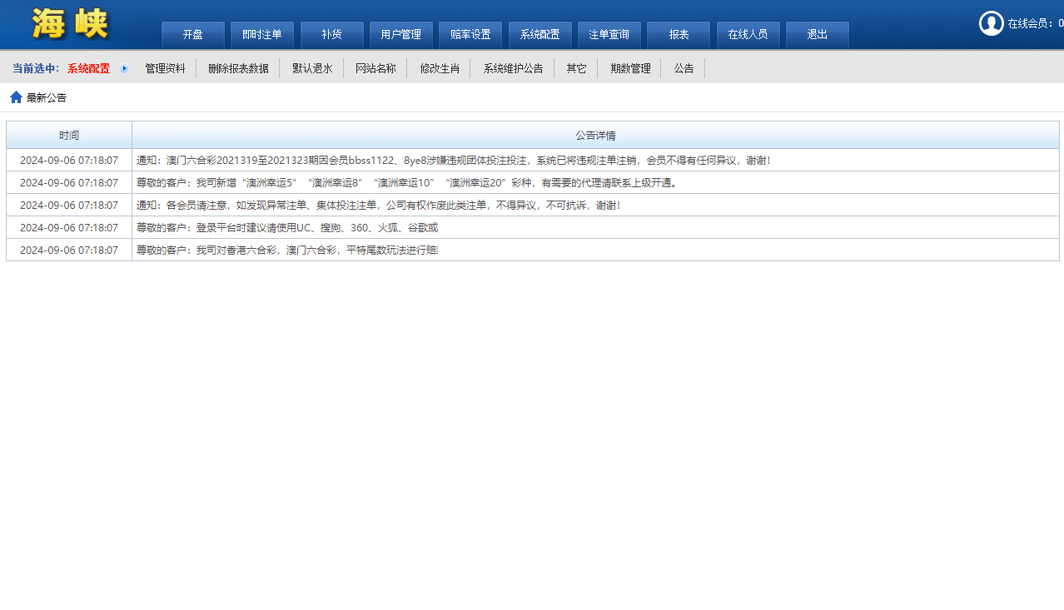Click the announcement about 澳洲幸运5 lottery types

click(408, 183)
